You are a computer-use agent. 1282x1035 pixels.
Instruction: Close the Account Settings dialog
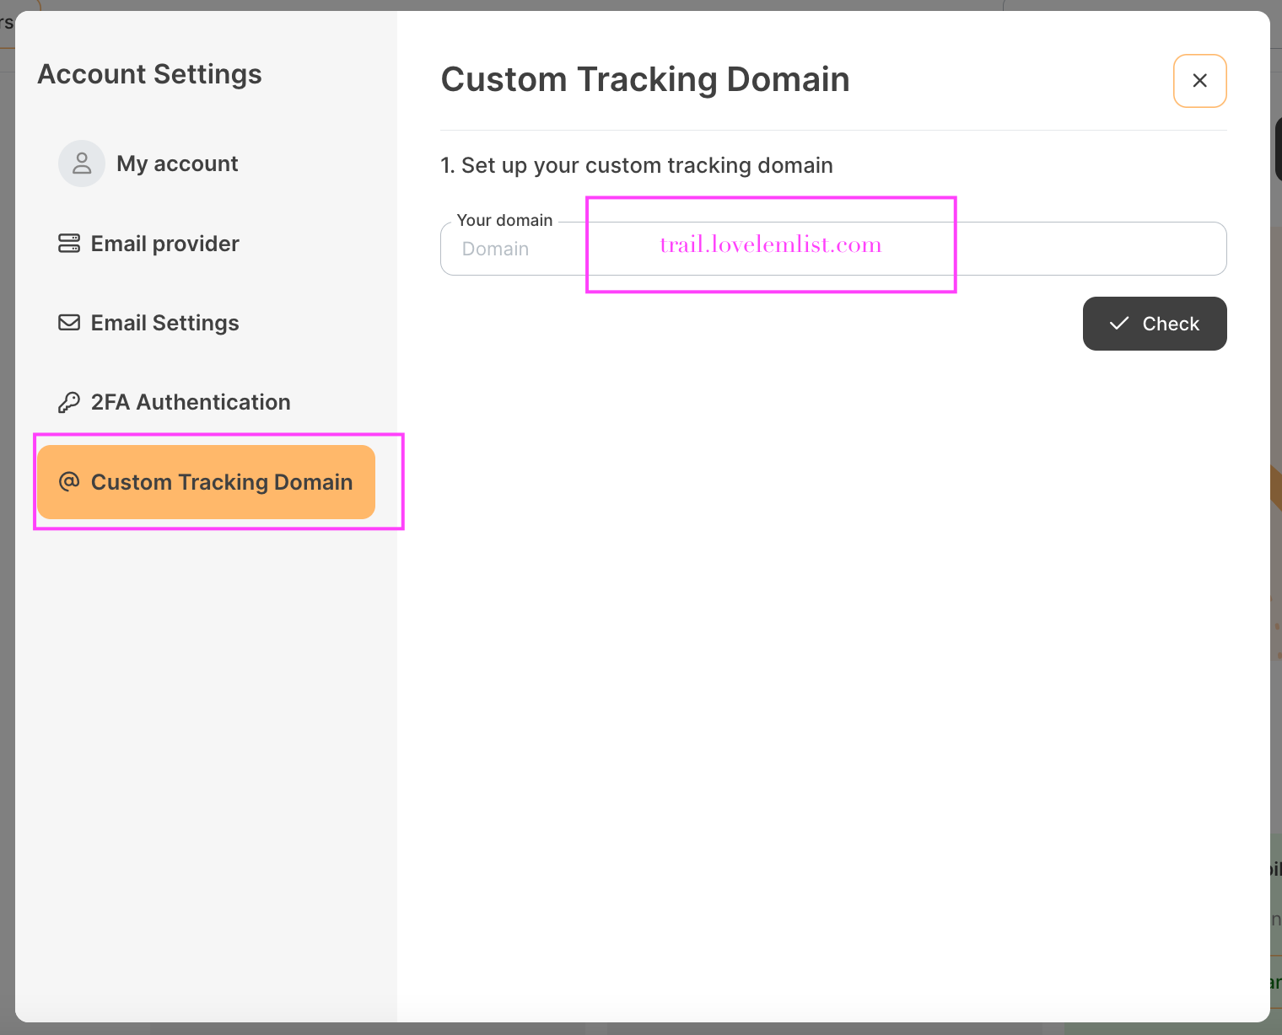point(1199,81)
